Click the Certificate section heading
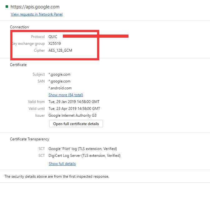The image size is (210, 197). (x=18, y=65)
